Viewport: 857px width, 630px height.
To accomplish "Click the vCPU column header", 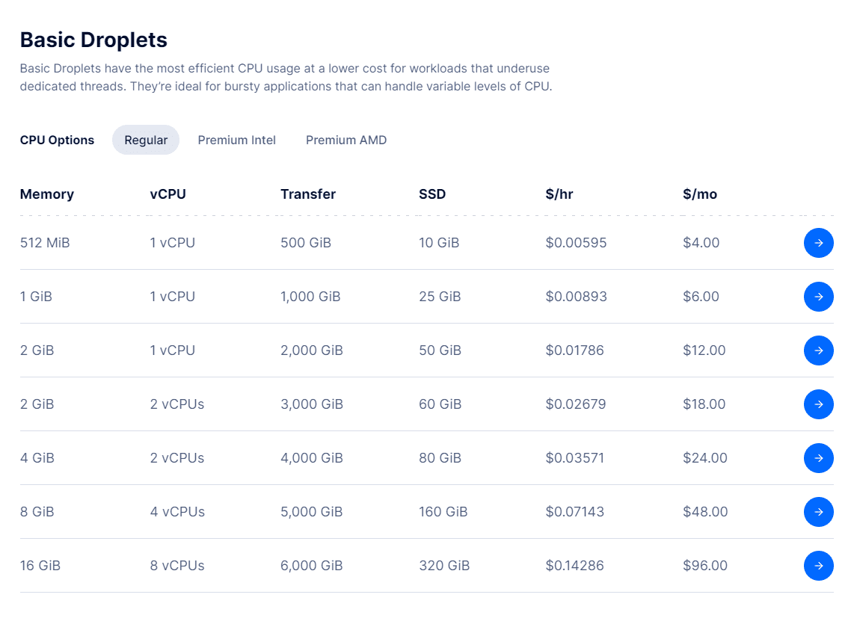I will click(x=168, y=194).
